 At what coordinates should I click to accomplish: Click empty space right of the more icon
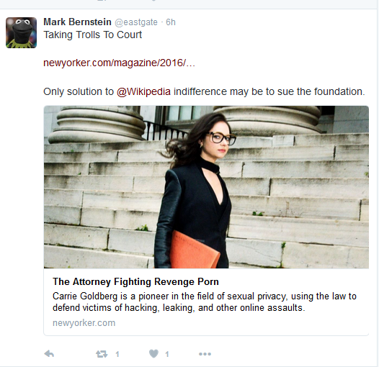[x=290, y=354]
